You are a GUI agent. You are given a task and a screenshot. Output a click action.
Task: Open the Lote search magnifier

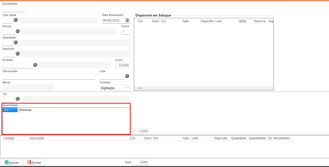[x=127, y=76]
